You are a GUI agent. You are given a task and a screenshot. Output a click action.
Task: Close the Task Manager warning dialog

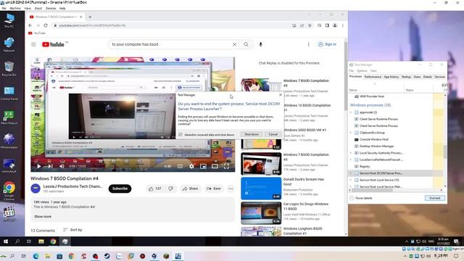coord(281,95)
